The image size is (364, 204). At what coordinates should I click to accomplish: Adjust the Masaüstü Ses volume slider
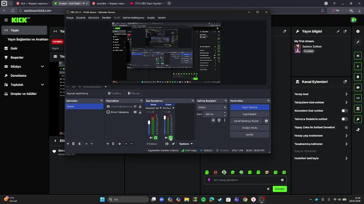(x=149, y=123)
